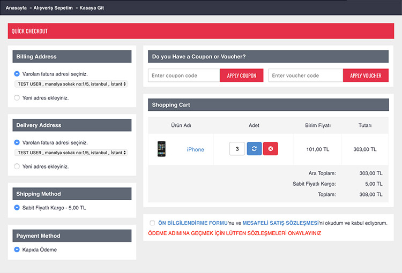Screen dimensions: 402x273
Task: Select Sabit Fiyatlı Kargo shipping option
Action: (x=17, y=208)
